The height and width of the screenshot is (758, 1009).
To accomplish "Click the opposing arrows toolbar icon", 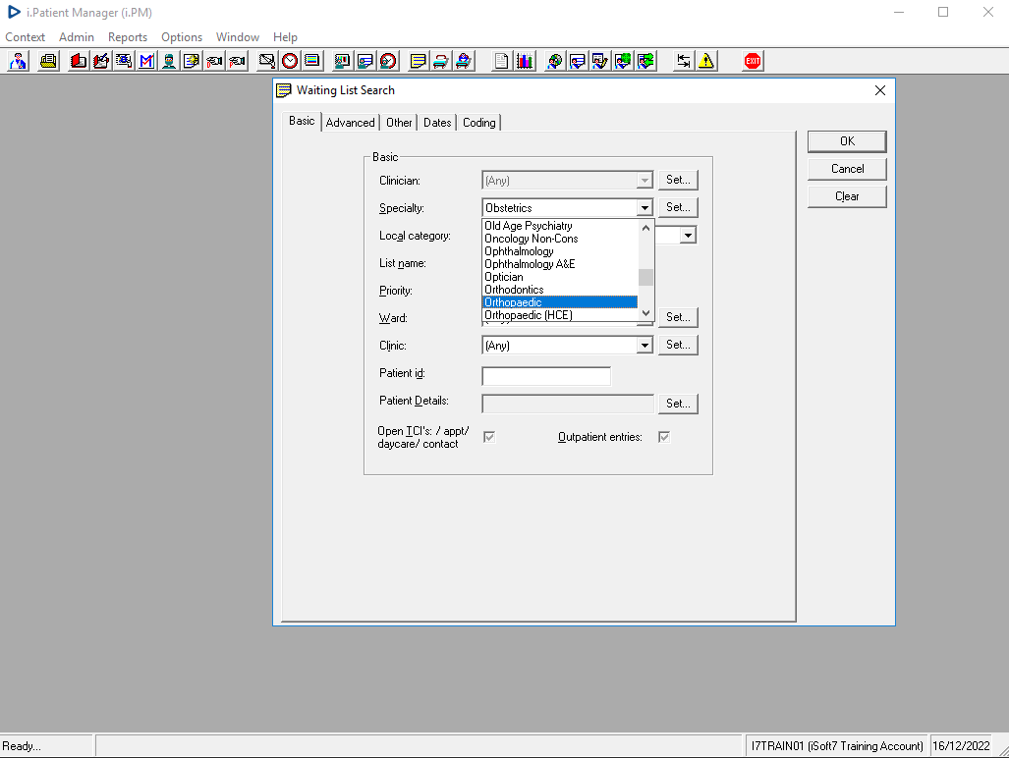I will [x=684, y=61].
